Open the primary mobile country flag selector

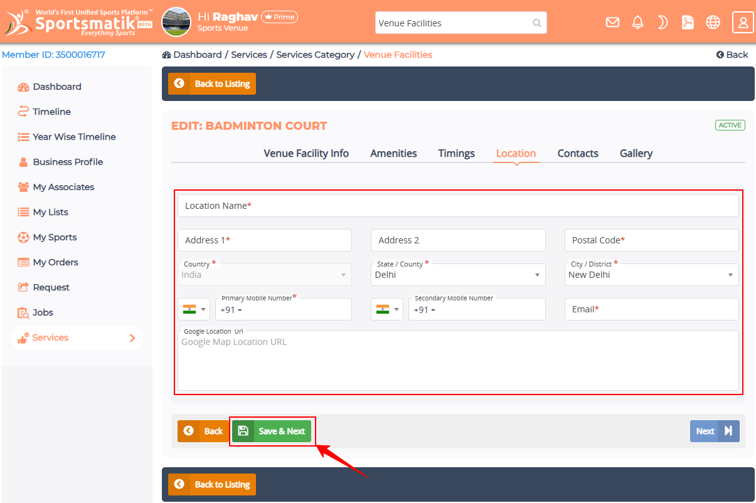194,309
